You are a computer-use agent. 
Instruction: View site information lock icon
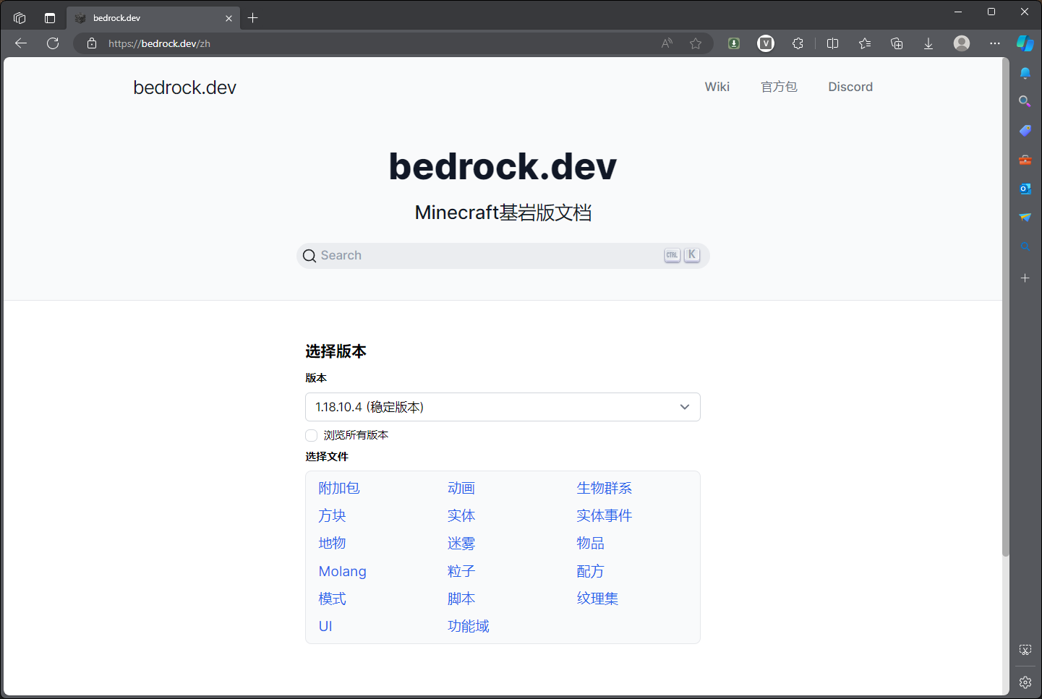[92, 43]
